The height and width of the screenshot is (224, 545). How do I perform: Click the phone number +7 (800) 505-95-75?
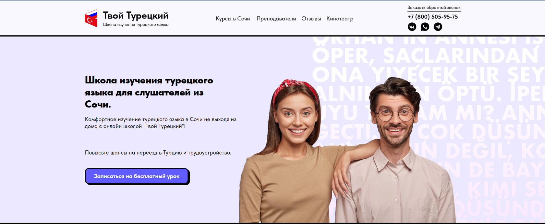point(433,17)
